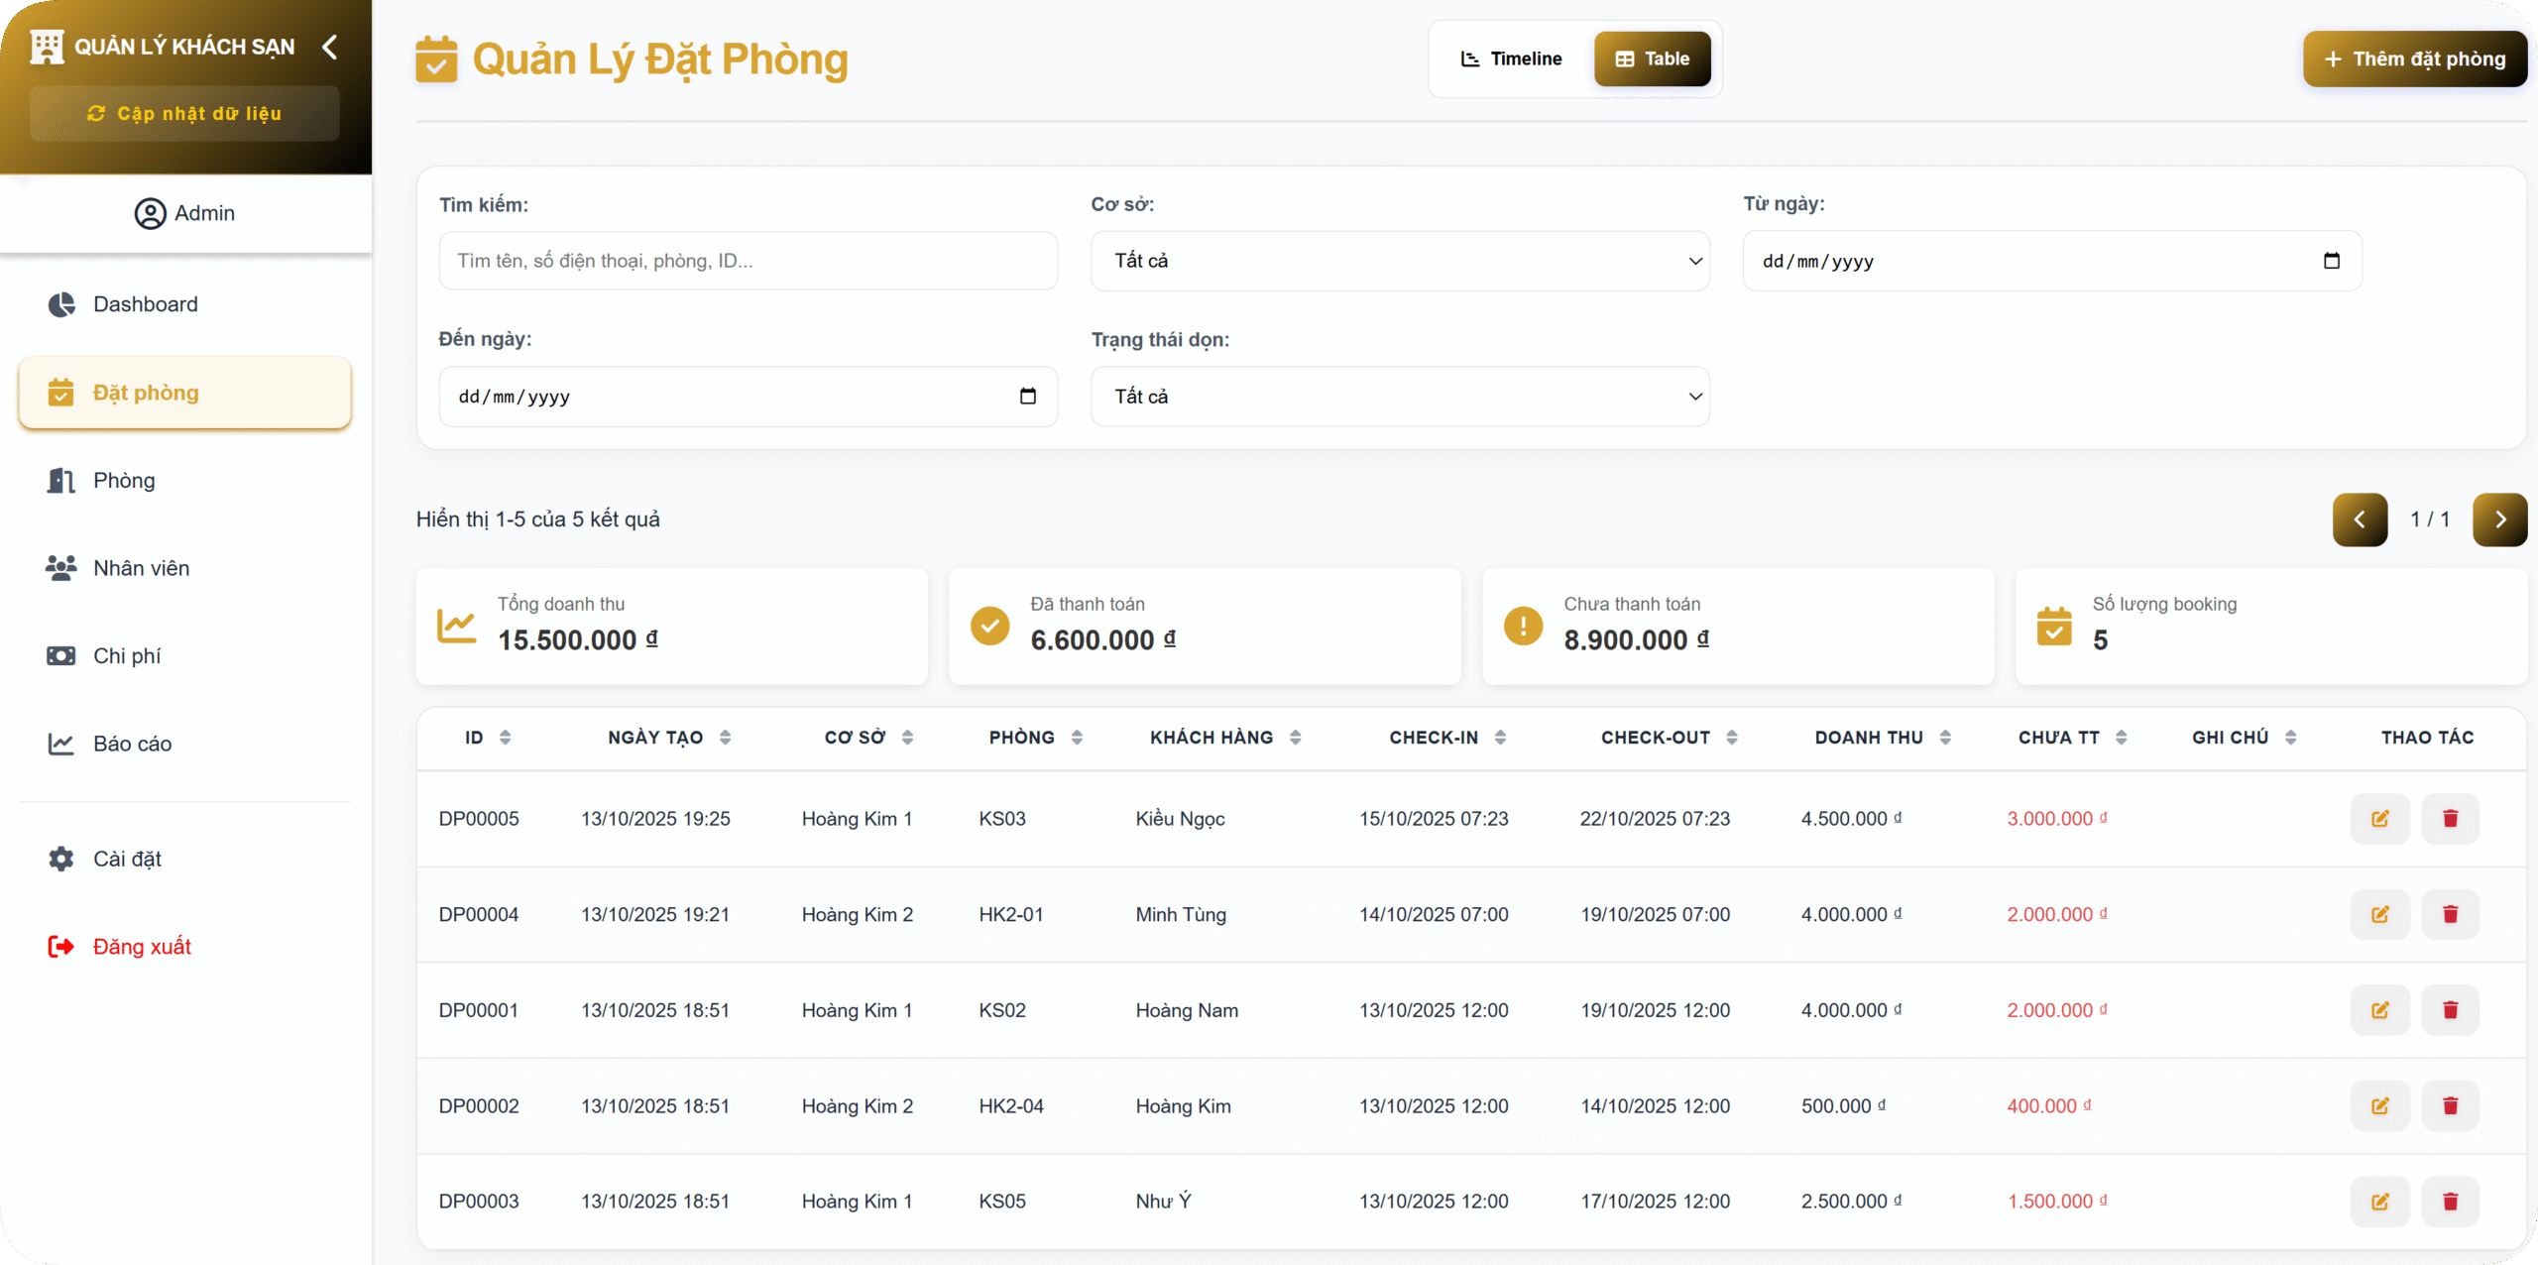Click the Tìm kiếm search field

point(748,261)
